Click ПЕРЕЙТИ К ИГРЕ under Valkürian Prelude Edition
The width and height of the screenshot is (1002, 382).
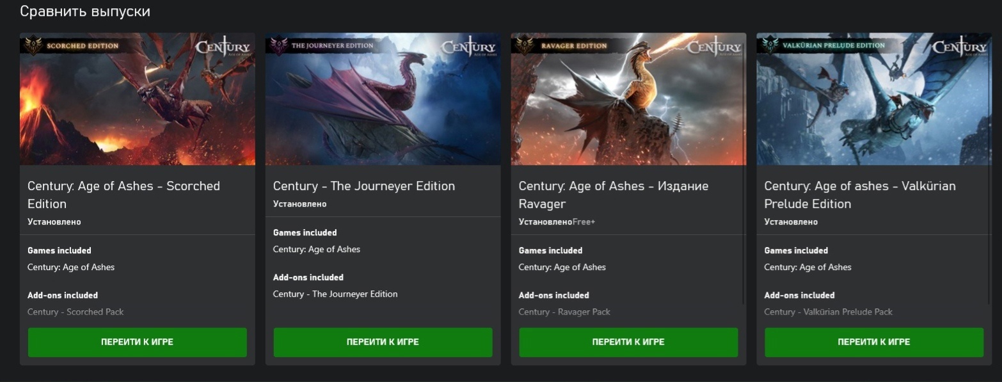click(x=875, y=342)
